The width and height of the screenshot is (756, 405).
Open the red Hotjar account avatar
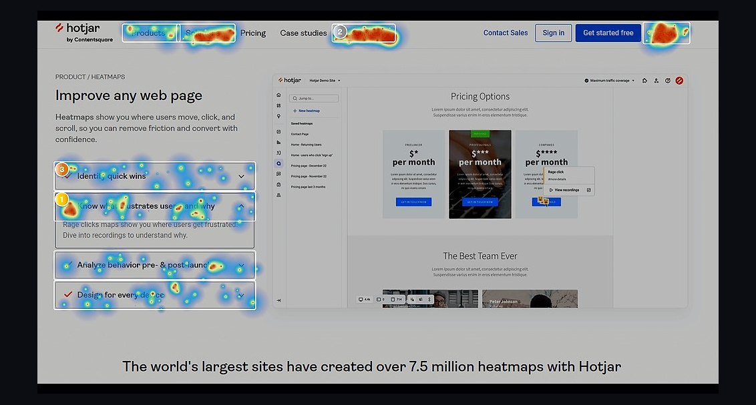(679, 81)
